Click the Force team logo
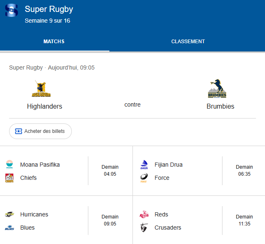265x244 pixels. pyautogui.click(x=144, y=178)
